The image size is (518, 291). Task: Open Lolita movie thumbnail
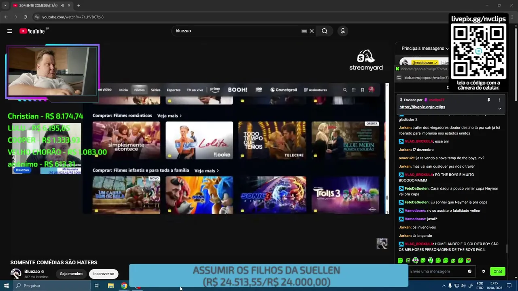pyautogui.click(x=199, y=140)
